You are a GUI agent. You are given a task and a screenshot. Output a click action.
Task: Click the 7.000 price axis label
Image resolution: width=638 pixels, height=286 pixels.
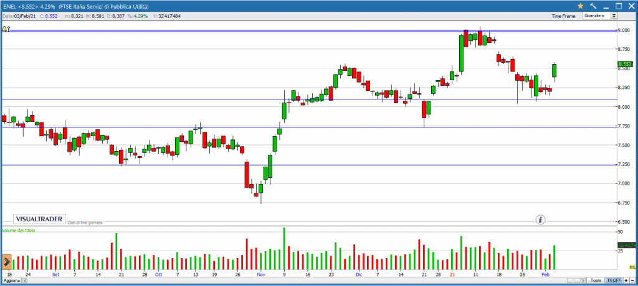tap(624, 183)
